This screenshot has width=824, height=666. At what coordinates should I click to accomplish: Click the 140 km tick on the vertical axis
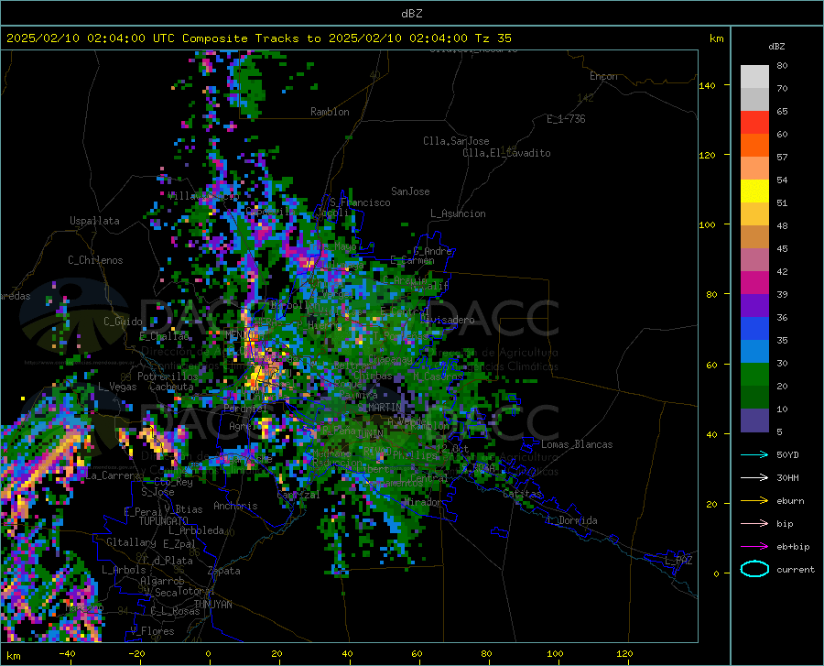(x=707, y=85)
